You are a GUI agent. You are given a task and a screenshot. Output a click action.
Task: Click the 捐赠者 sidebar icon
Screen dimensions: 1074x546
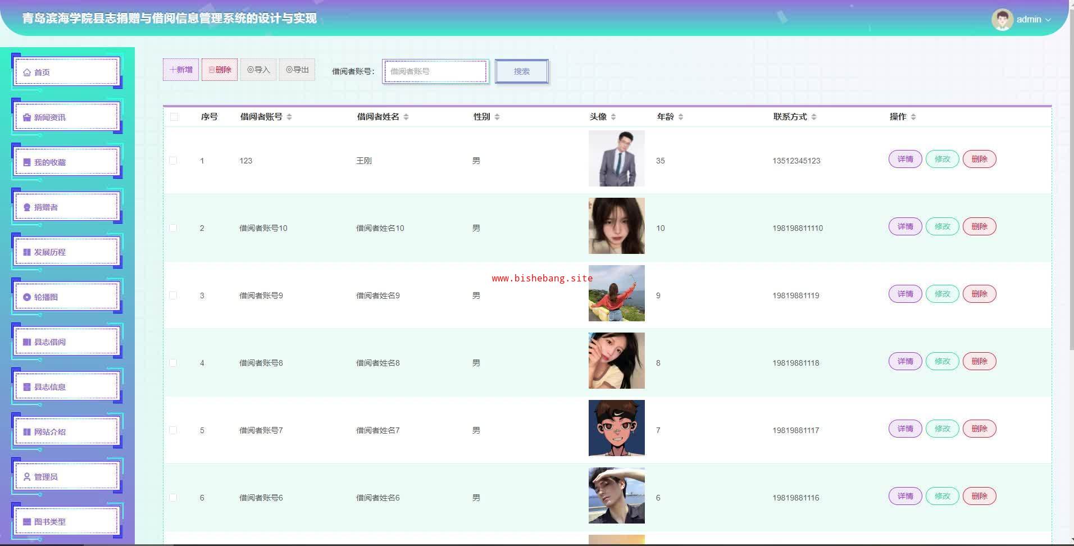[26, 207]
